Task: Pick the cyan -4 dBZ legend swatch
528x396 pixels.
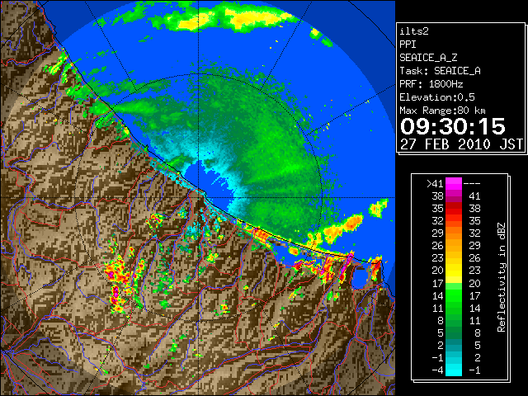Action: [454, 370]
